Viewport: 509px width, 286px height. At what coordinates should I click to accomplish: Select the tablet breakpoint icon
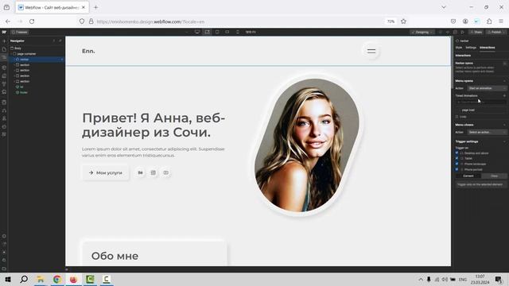[x=217, y=32]
